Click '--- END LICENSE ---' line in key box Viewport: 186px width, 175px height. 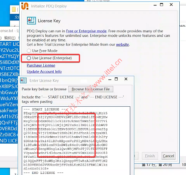(x=43, y=173)
